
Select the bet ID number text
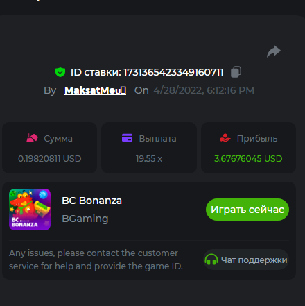pos(173,72)
